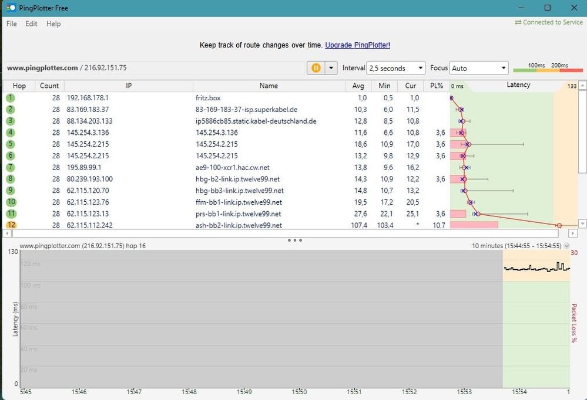587x400 pixels.
Task: Click the Connected to Service status indicator
Action: click(x=548, y=22)
